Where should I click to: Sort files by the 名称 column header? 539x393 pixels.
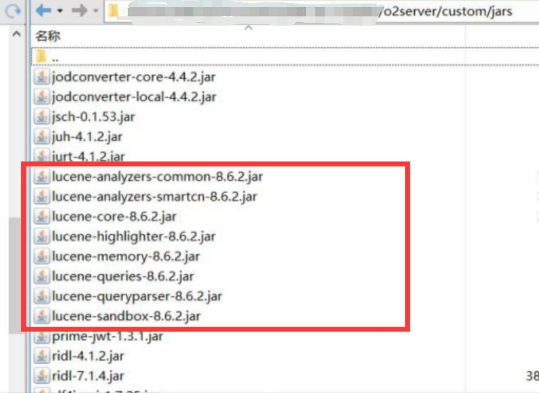pyautogui.click(x=48, y=36)
